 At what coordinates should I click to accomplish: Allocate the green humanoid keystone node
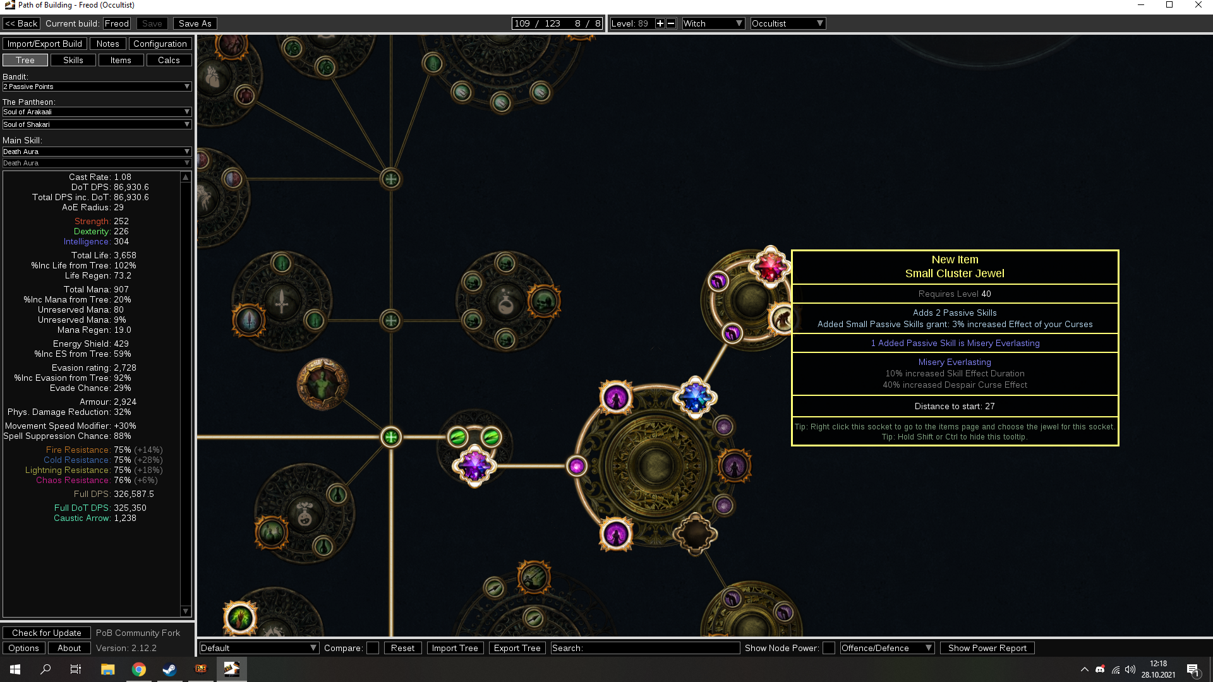(322, 384)
